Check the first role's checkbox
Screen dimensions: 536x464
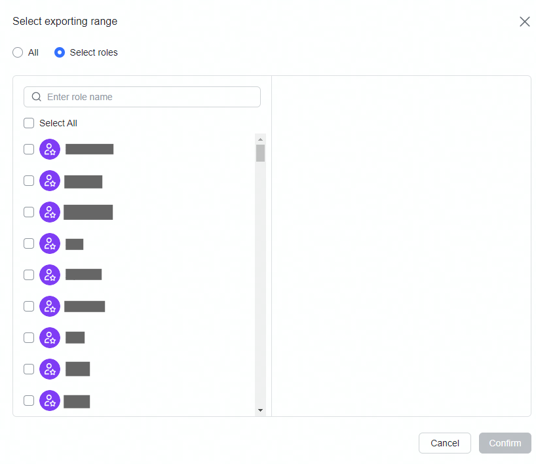point(29,149)
